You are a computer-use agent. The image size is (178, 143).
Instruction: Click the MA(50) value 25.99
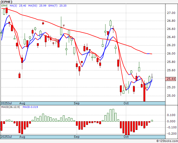point(43,6)
